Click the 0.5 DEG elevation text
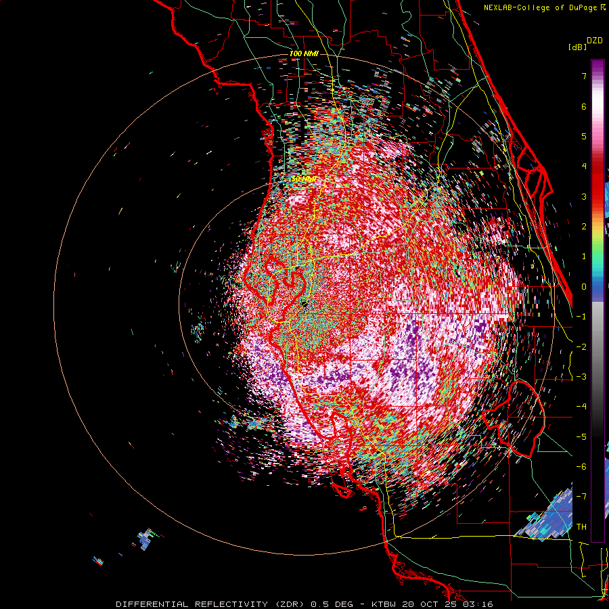This screenshot has width=609, height=609. coord(332,604)
